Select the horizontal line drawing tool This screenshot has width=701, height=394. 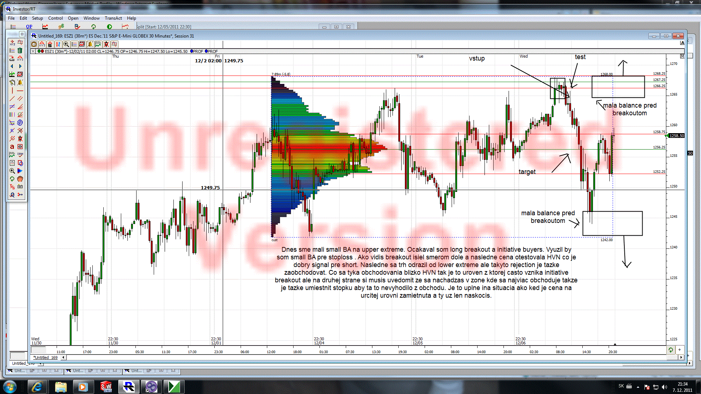point(20,90)
